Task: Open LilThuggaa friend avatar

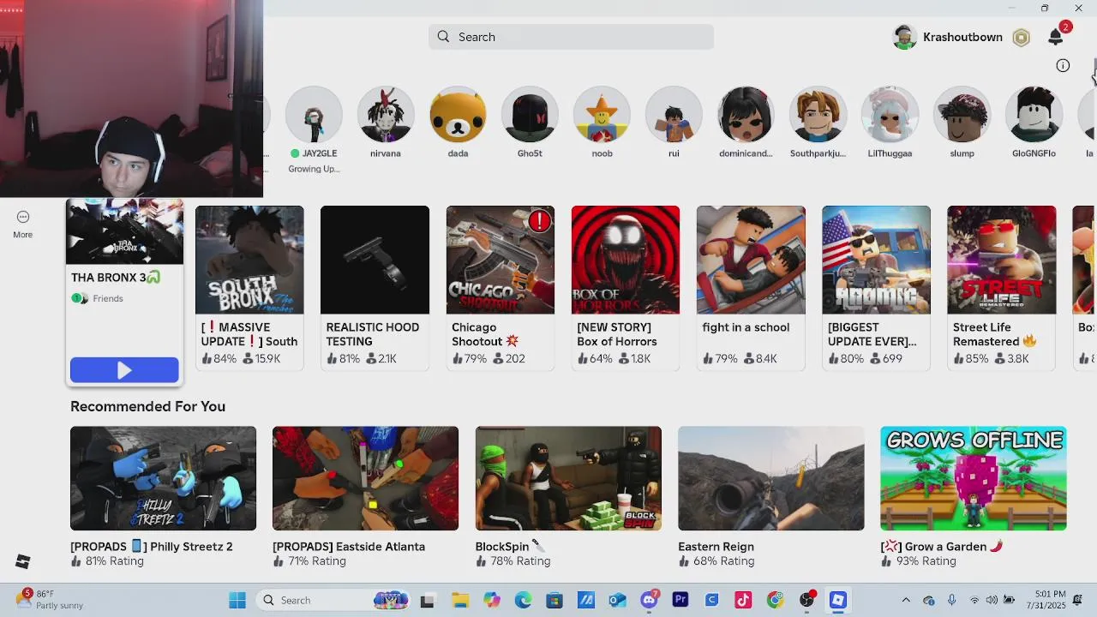Action: point(890,114)
